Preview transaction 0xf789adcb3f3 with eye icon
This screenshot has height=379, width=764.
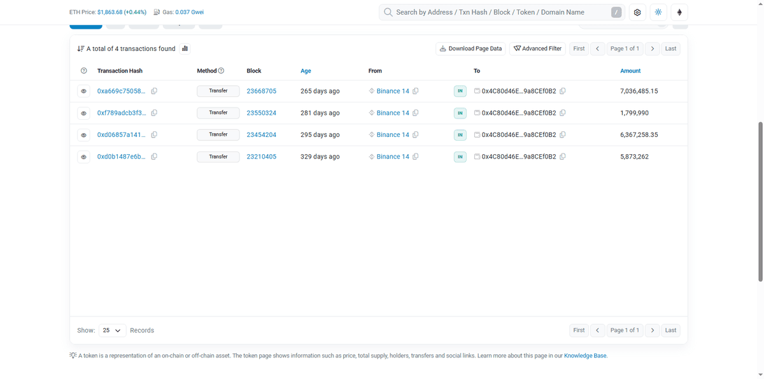point(83,113)
